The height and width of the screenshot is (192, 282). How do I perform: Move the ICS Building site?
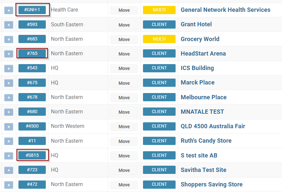click(124, 68)
